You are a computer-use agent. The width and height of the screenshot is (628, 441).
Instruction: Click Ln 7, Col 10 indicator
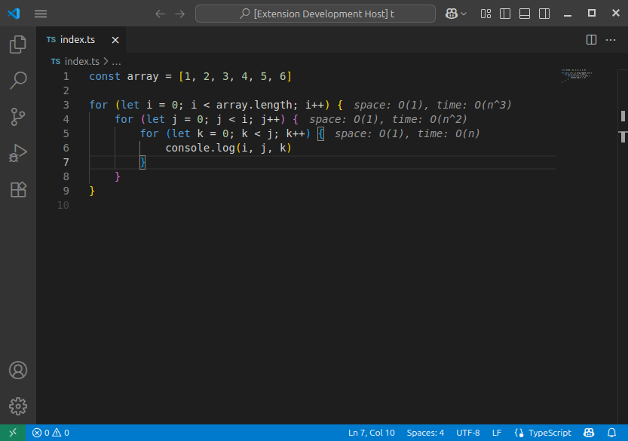tap(371, 433)
